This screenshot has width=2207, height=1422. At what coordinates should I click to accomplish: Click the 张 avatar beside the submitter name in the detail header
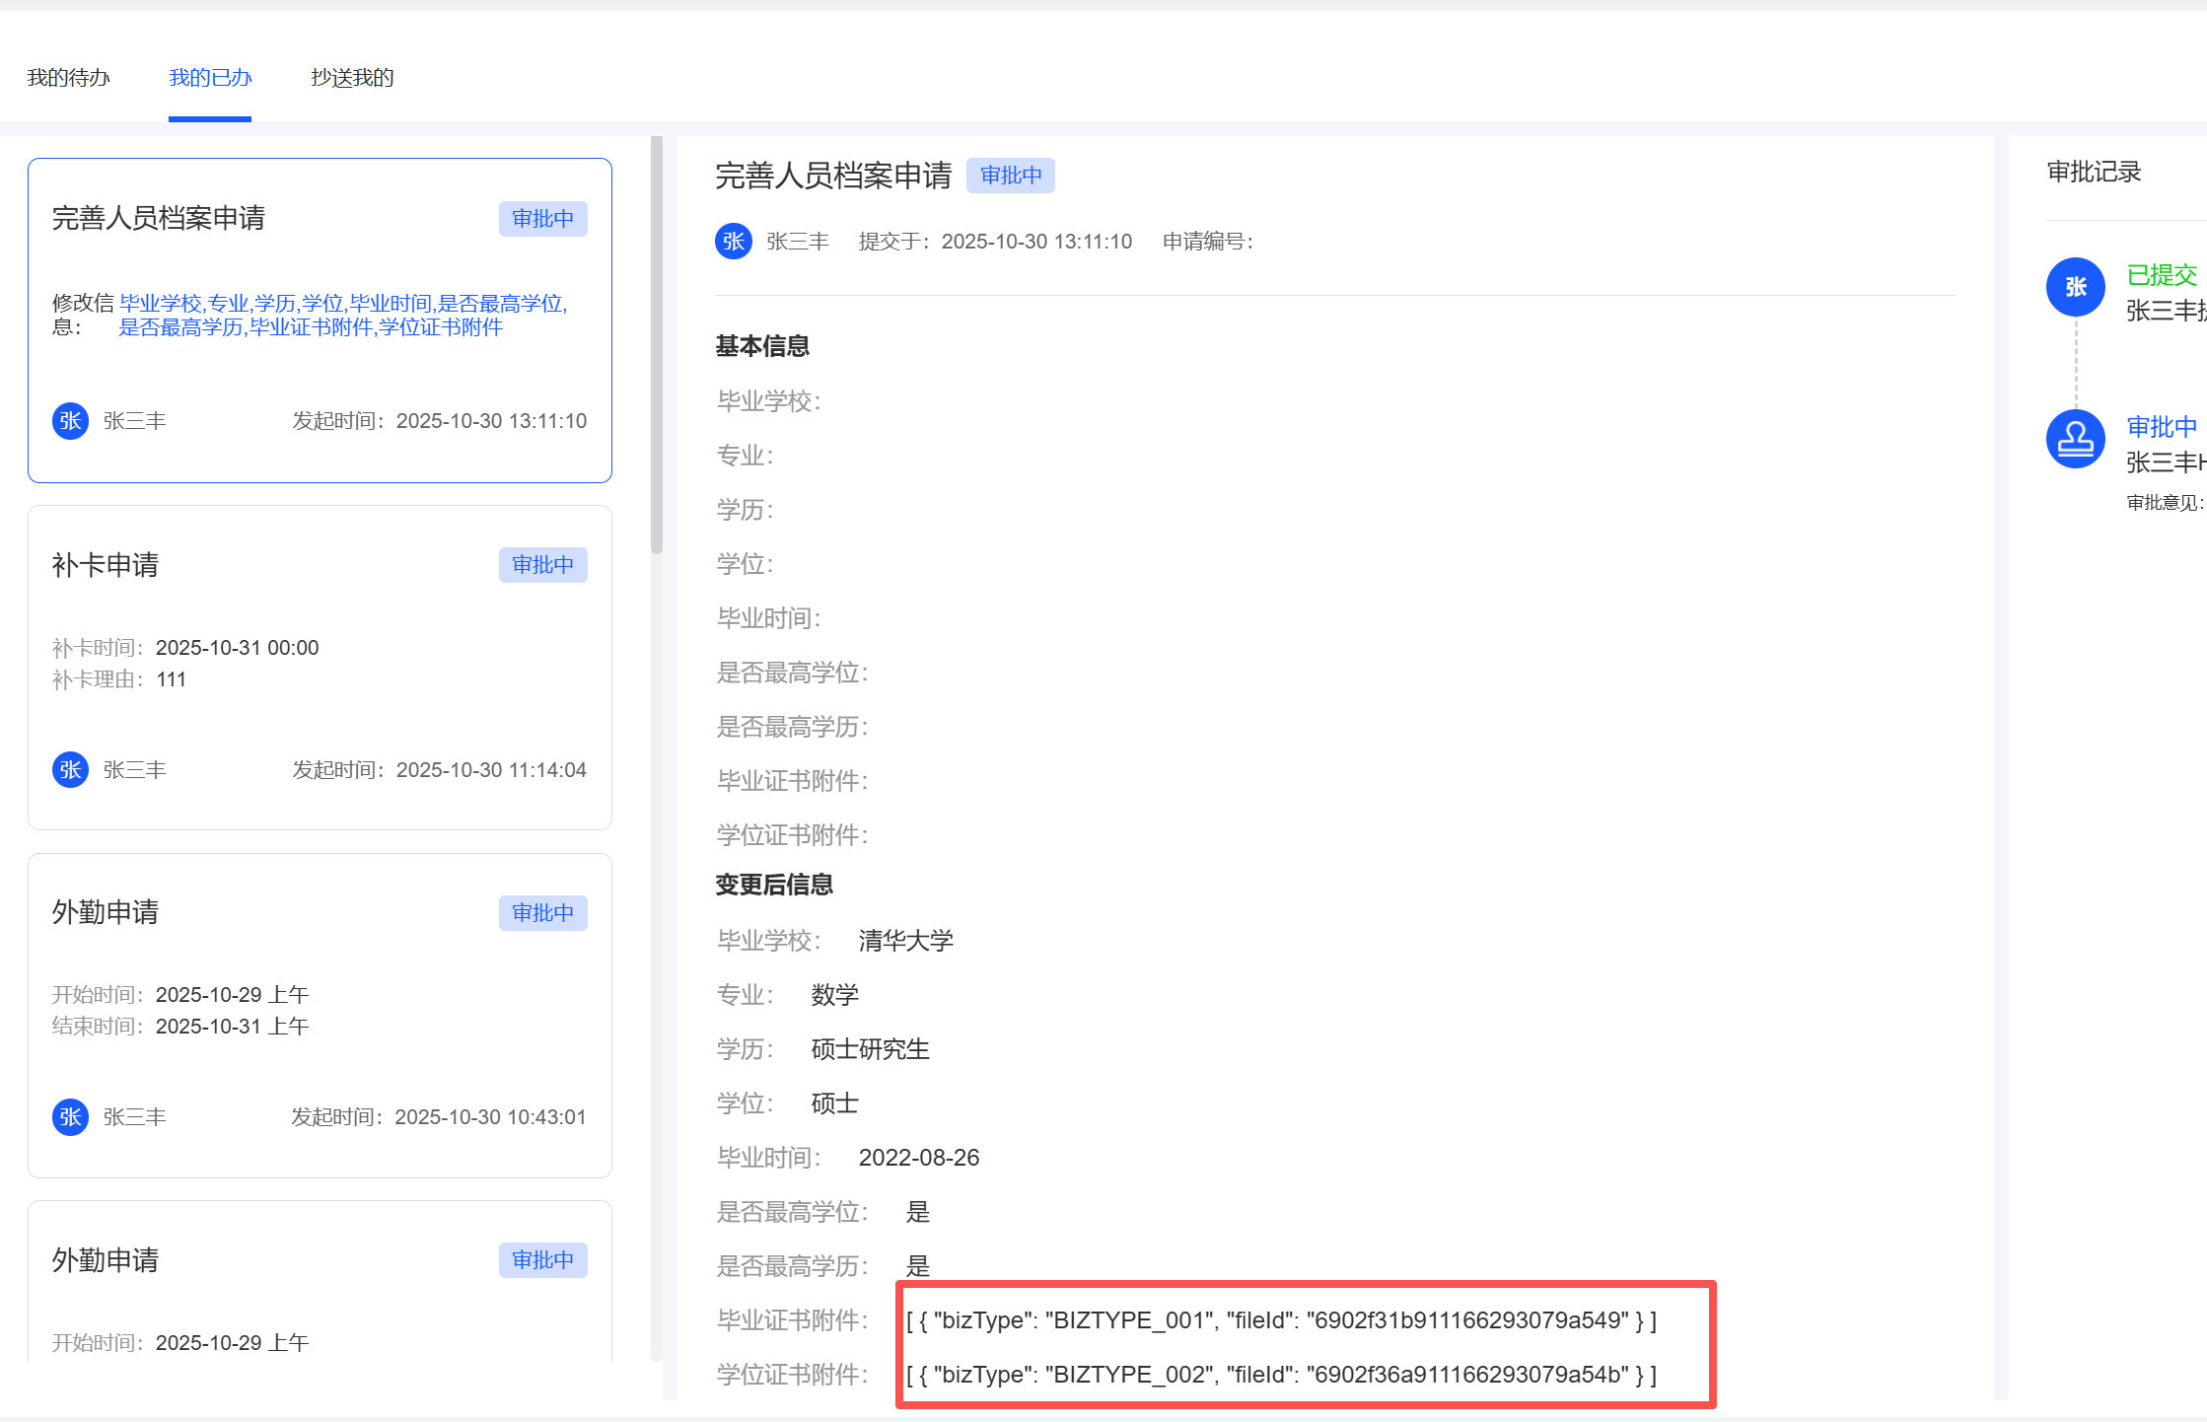(733, 242)
